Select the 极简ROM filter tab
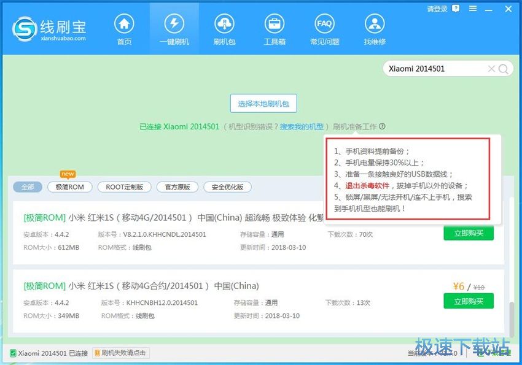 pos(70,187)
